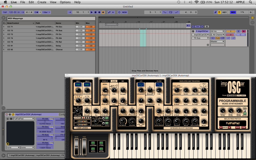Start playback with the transport Play button
The height and width of the screenshot is (160, 256).
coord(91,12)
